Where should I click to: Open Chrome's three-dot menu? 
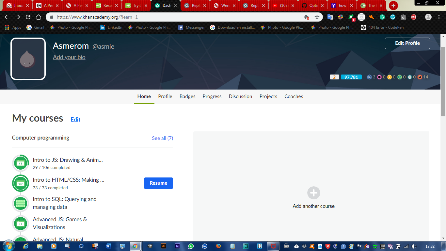(439, 17)
